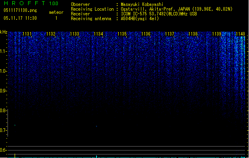Click the 'Observer' field label
The image size is (249, 158).
click(80, 4)
